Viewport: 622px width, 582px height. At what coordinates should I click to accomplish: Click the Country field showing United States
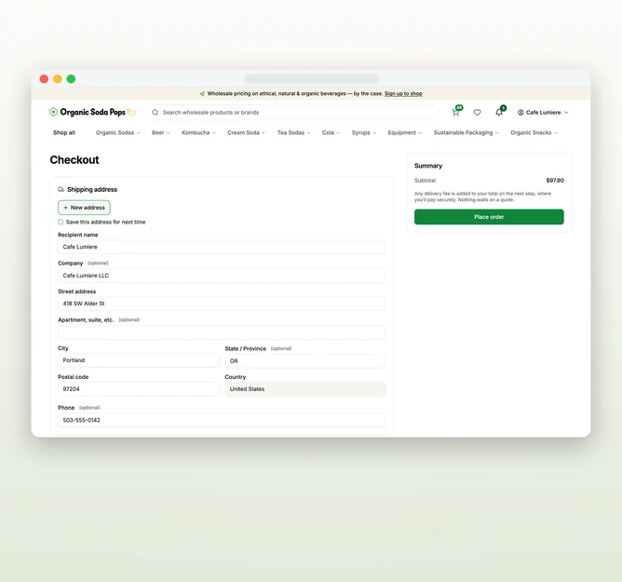pos(305,389)
